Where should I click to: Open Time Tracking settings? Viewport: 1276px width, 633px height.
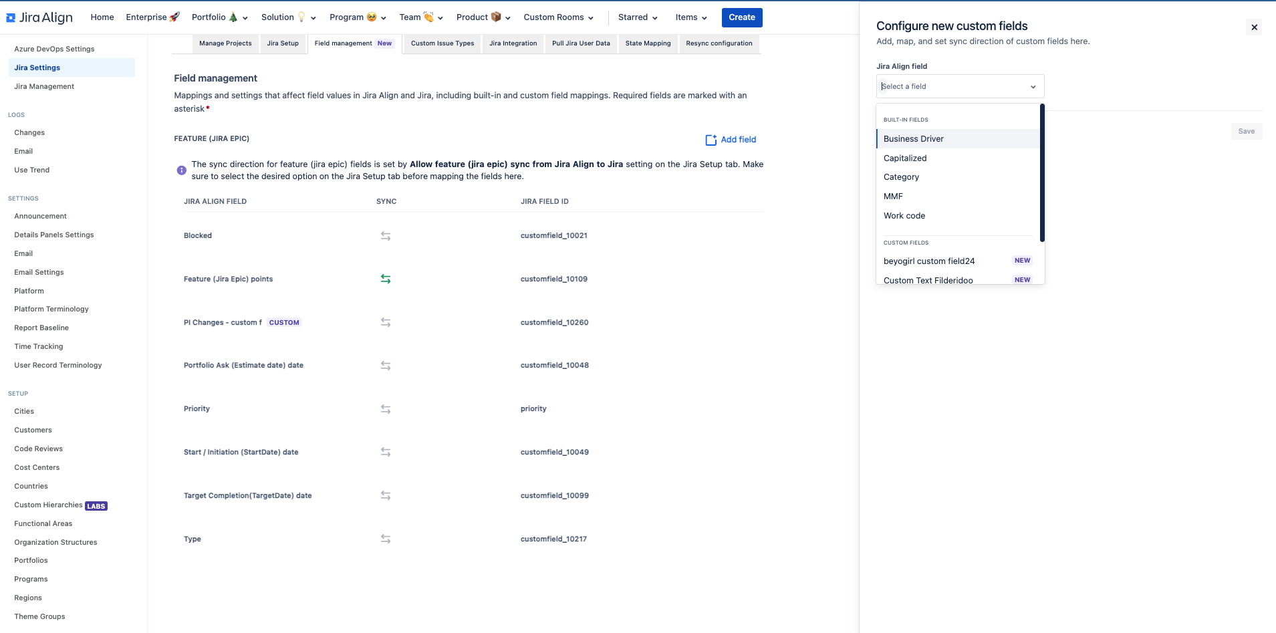click(39, 346)
